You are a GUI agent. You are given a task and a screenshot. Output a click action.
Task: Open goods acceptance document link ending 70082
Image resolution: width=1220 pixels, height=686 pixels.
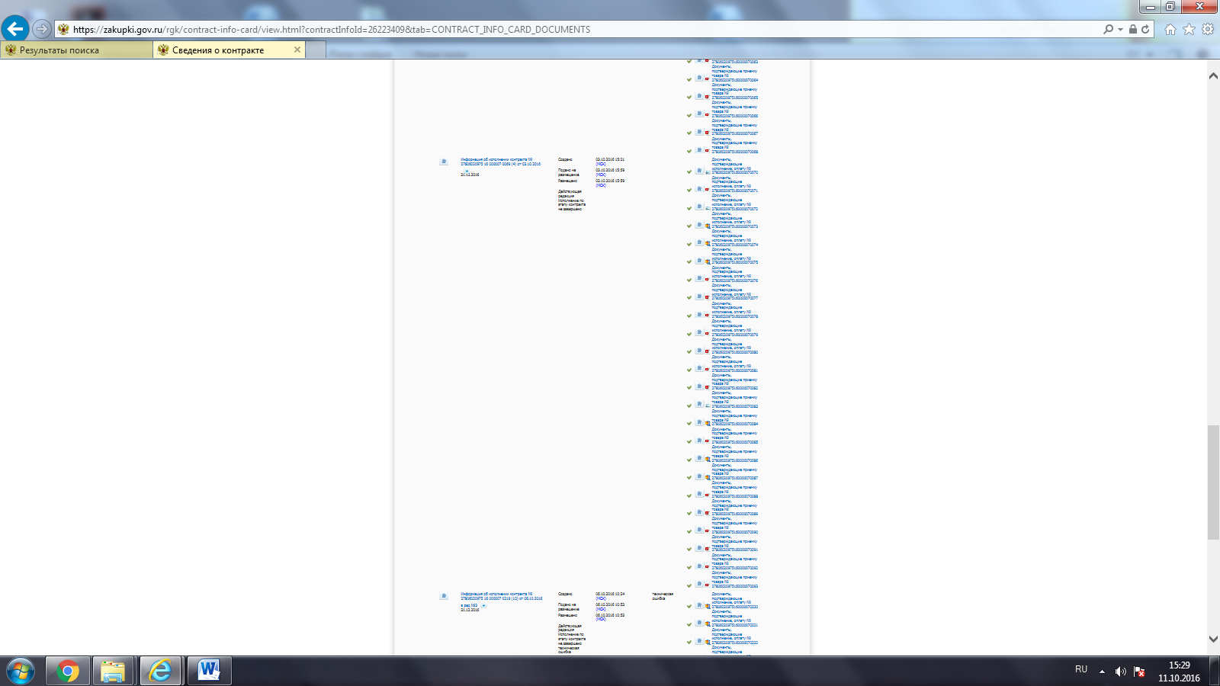[x=735, y=381]
